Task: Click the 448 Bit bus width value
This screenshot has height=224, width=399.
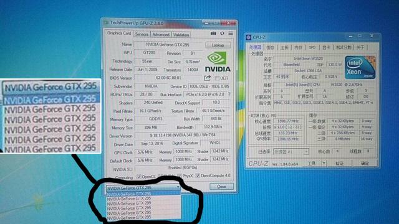Action: (x=216, y=119)
